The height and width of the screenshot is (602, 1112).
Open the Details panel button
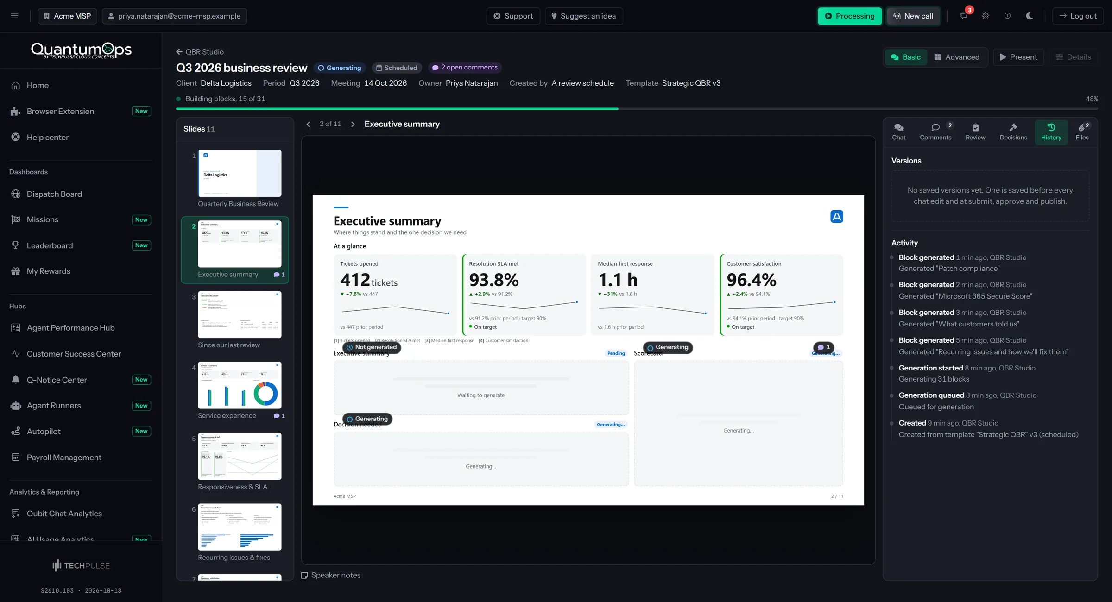1073,57
